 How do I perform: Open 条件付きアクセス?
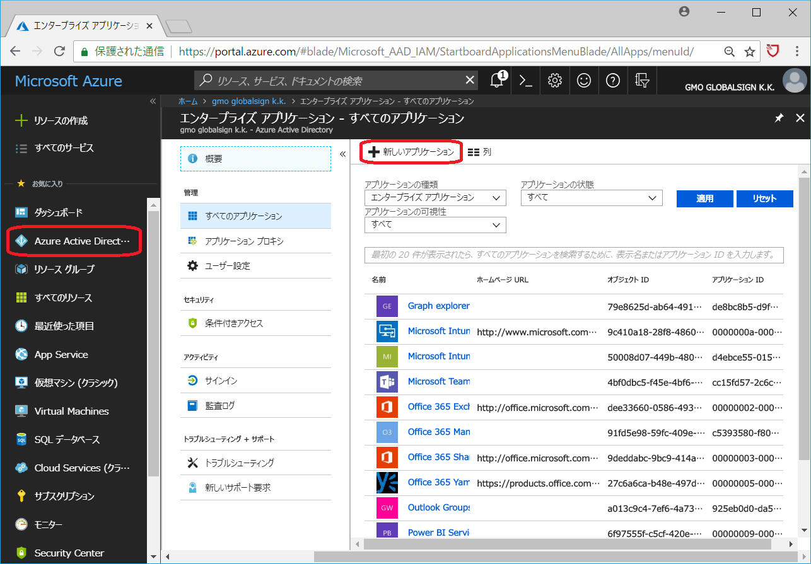click(255, 323)
